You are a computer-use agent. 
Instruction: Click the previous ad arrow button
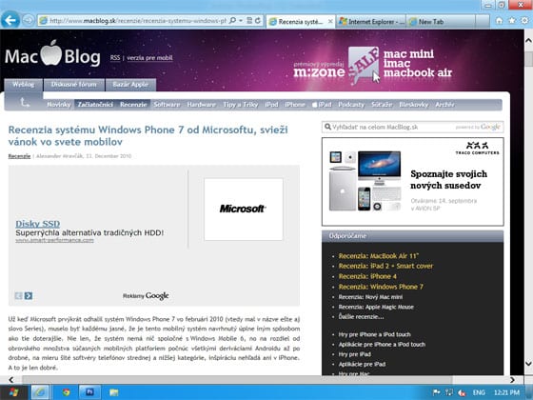click(18, 295)
